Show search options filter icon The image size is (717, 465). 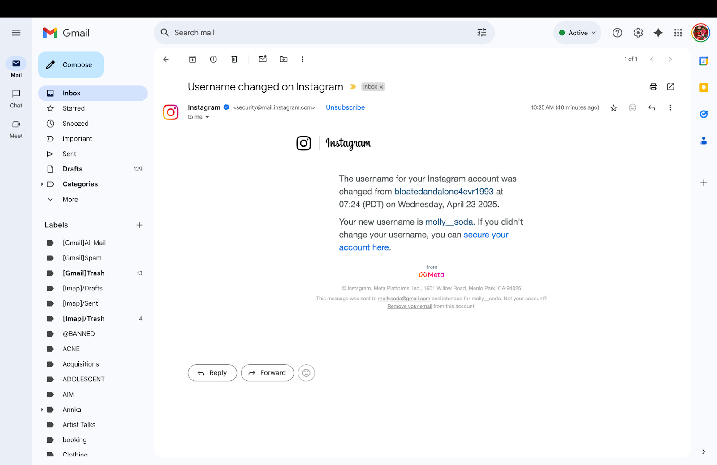pos(482,32)
